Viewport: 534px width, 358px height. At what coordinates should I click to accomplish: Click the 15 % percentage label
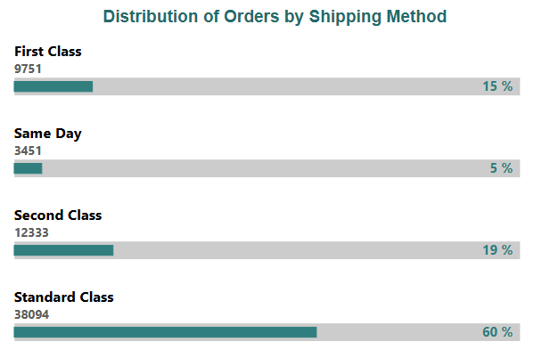497,86
